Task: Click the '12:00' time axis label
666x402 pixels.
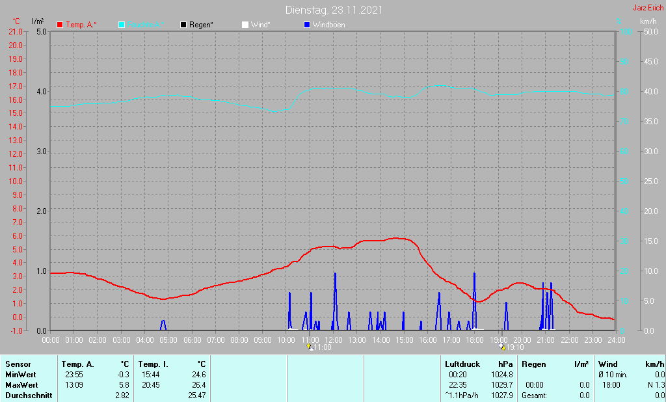Action: point(334,340)
